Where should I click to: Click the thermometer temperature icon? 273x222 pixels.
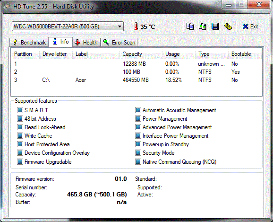[136, 27]
